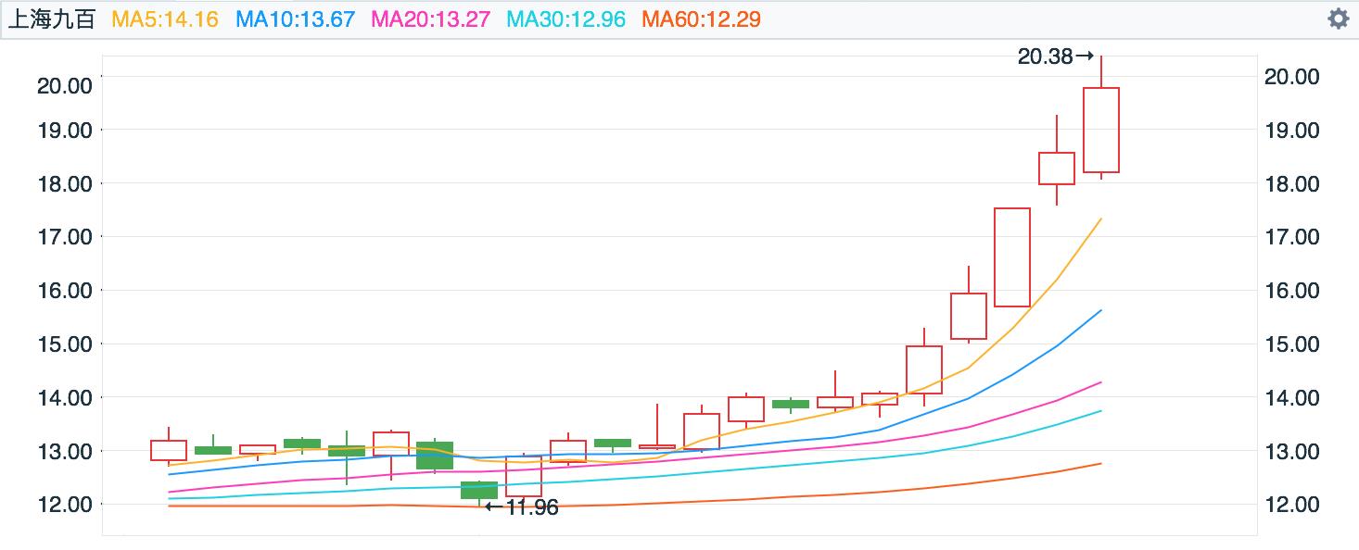Viewport: 1359px width, 550px height.
Task: Click the 20.38 high price annotation
Action: click(1056, 56)
